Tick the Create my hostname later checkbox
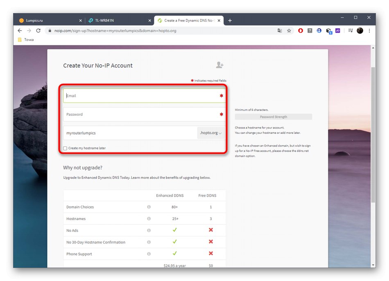The image size is (389, 281). pyautogui.click(x=65, y=148)
